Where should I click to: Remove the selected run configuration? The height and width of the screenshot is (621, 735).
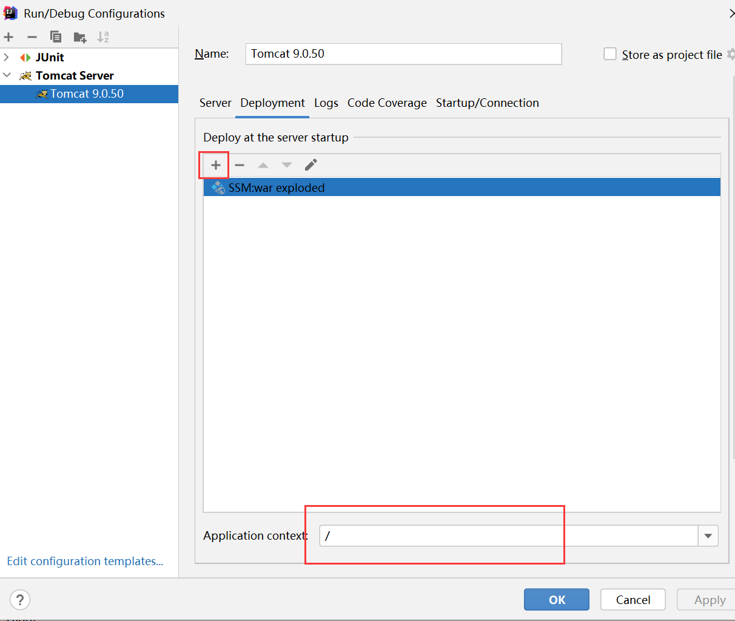pos(32,37)
